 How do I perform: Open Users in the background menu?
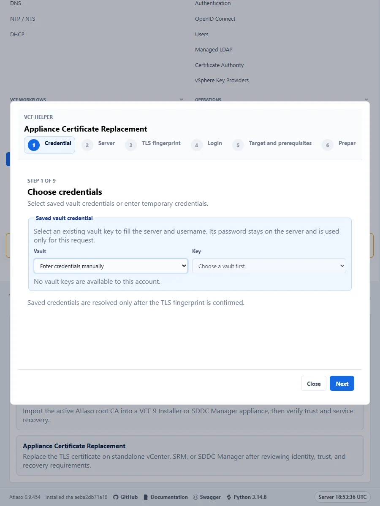(x=202, y=34)
